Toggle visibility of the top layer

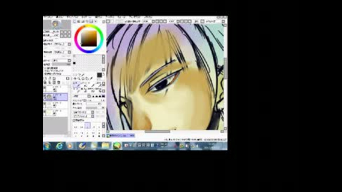(x=45, y=87)
